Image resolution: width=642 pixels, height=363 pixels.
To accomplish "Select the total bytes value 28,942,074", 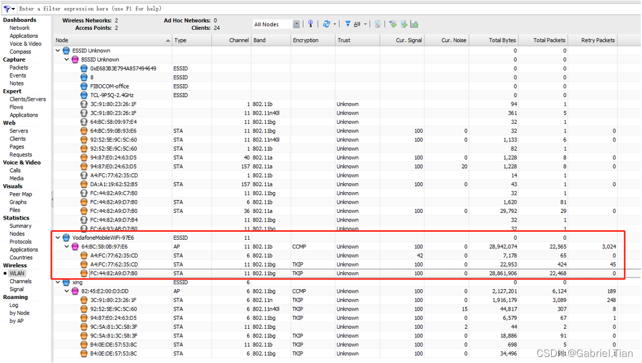I will (503, 246).
